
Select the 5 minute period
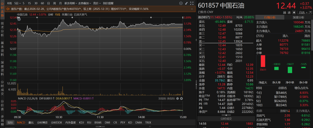point(23,3)
